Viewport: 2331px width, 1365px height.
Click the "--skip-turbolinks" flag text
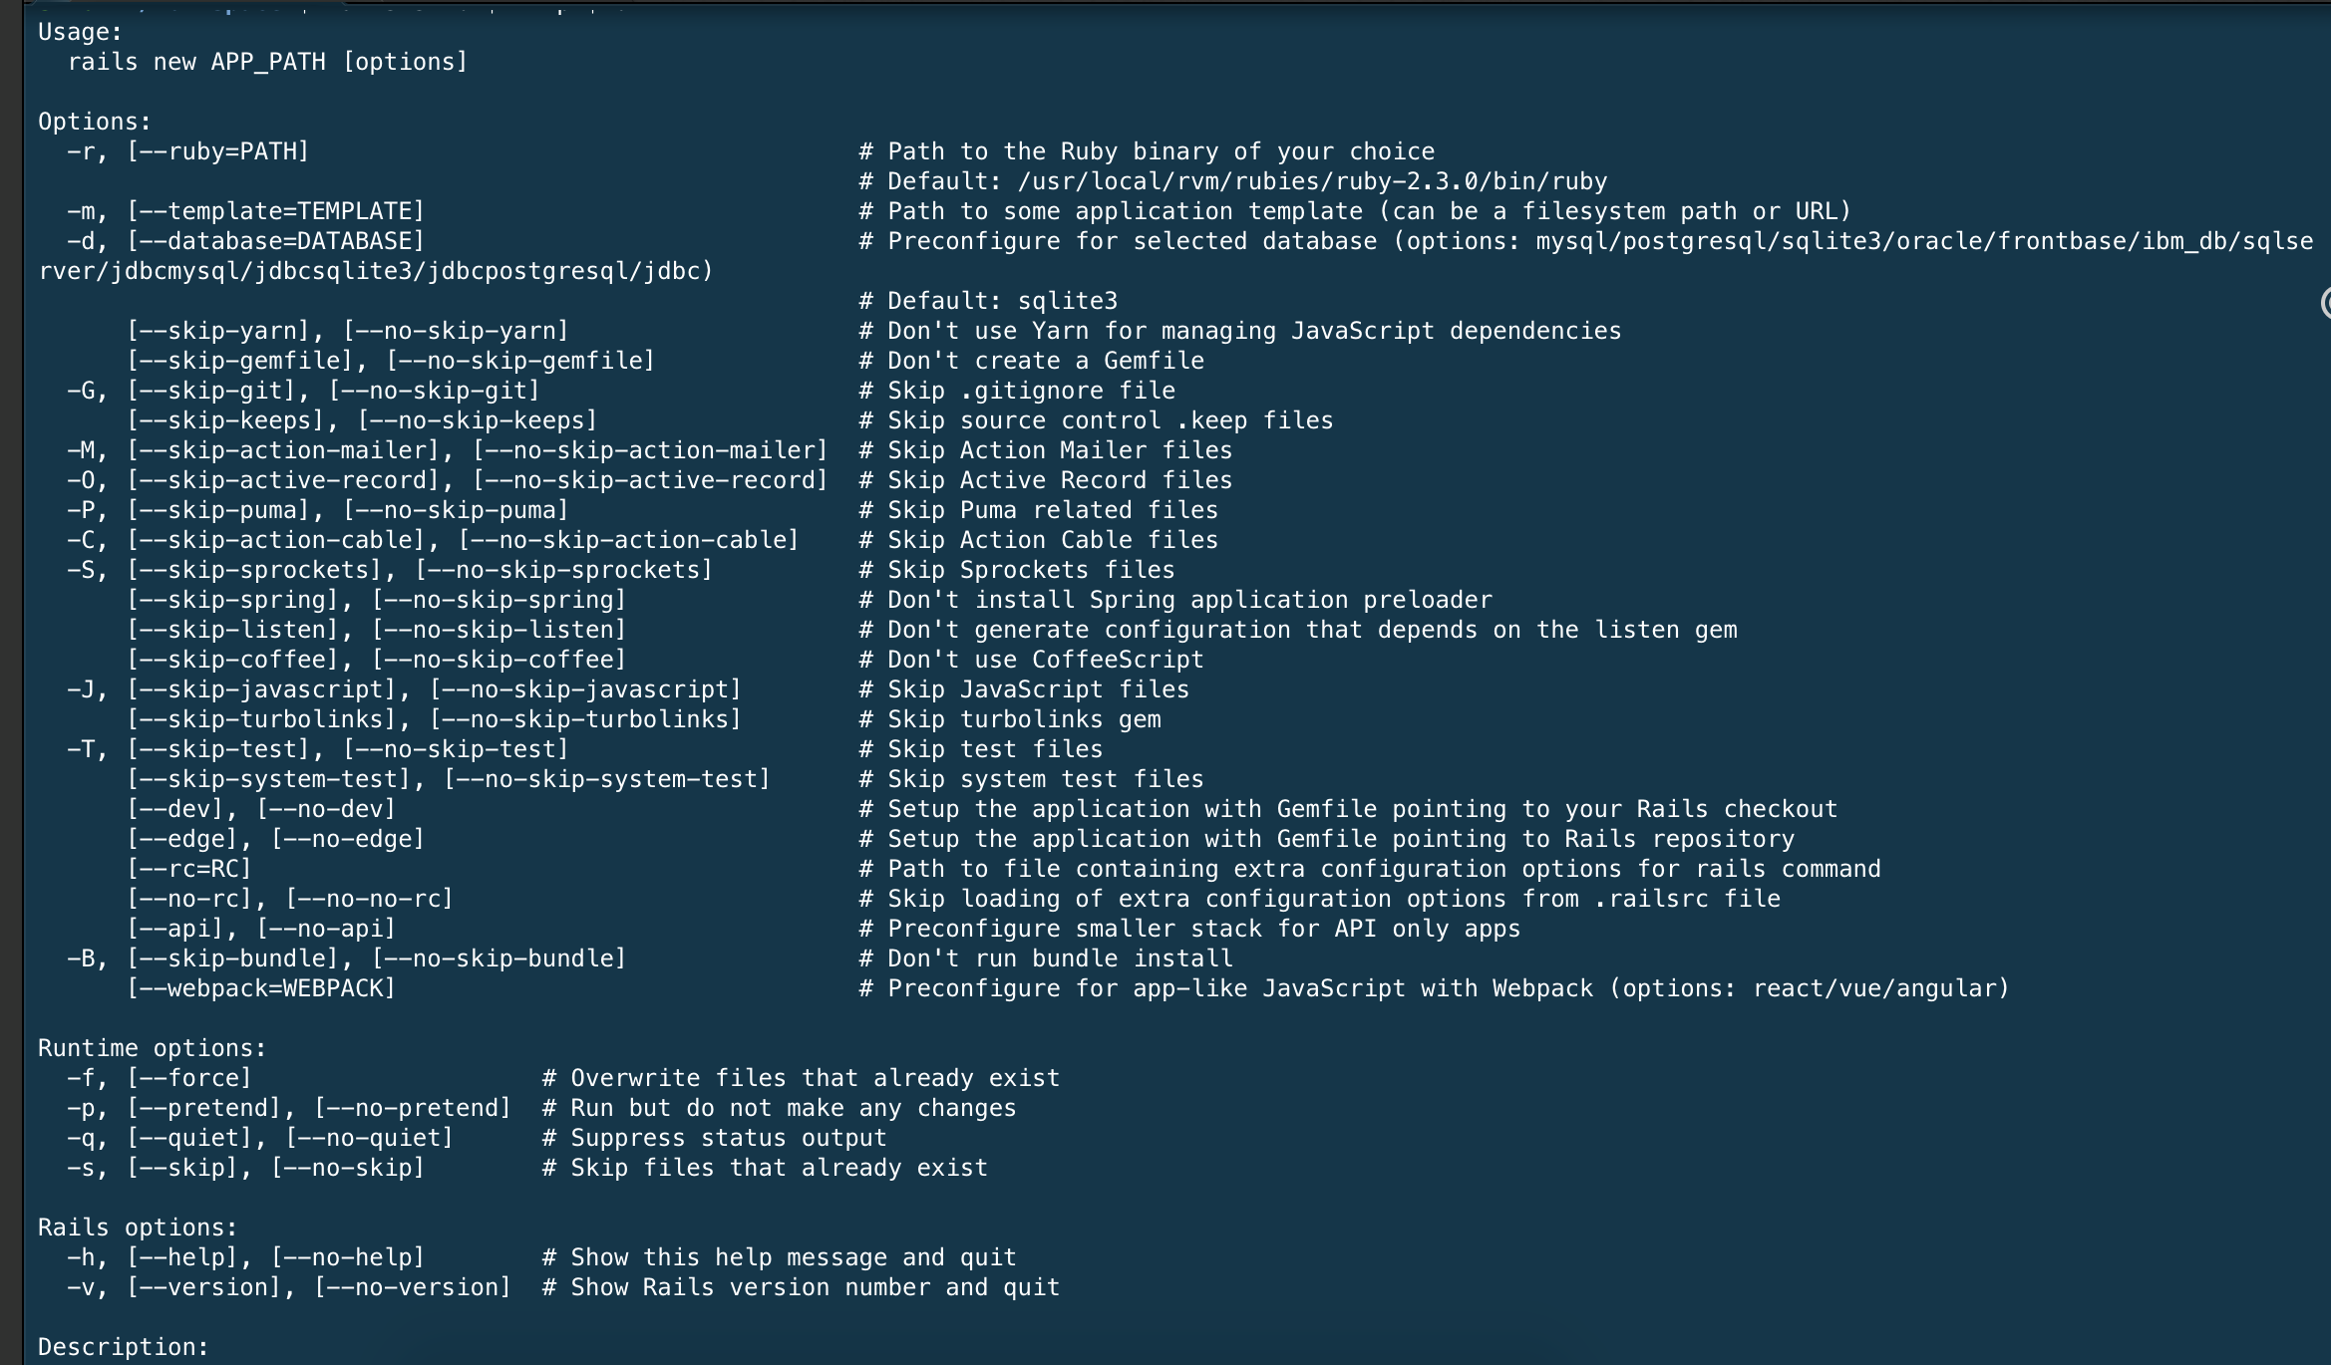pyautogui.click(x=269, y=719)
